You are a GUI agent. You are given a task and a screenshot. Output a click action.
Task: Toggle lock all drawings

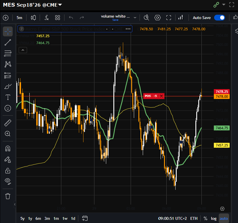8,170
